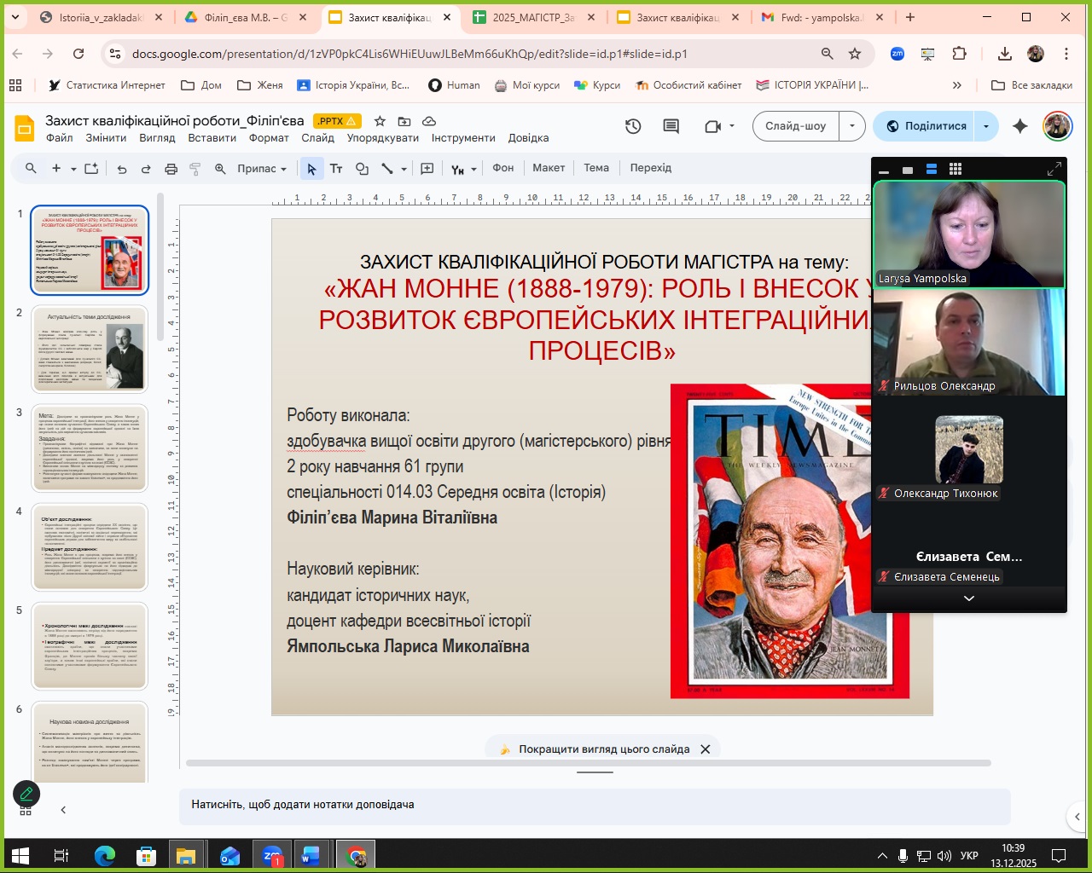Click the Тема toolbar button

[595, 168]
